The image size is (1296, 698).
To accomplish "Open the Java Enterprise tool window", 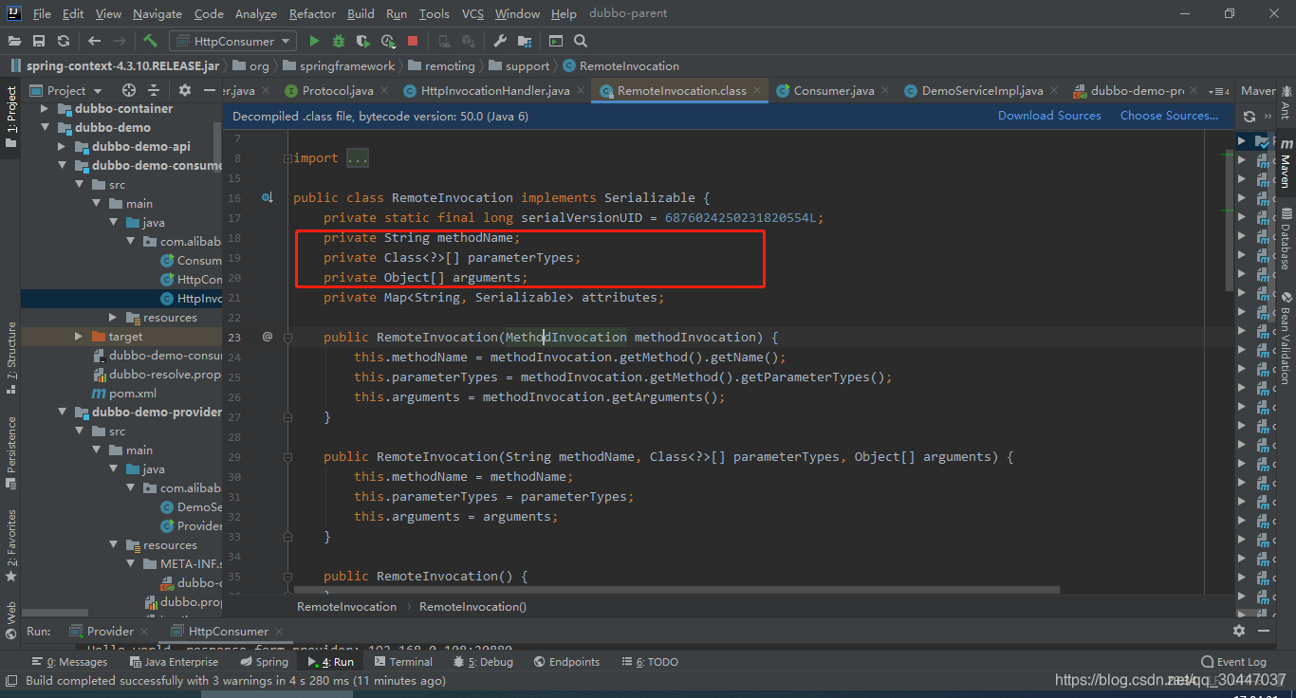I will point(173,662).
